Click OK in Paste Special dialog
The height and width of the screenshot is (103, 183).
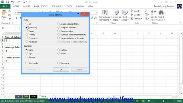click(x=61, y=70)
